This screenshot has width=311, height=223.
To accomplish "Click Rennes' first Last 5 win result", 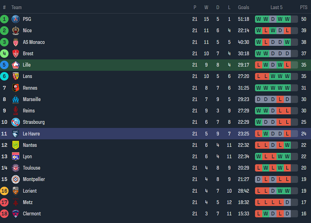I will pyautogui.click(x=258, y=88).
